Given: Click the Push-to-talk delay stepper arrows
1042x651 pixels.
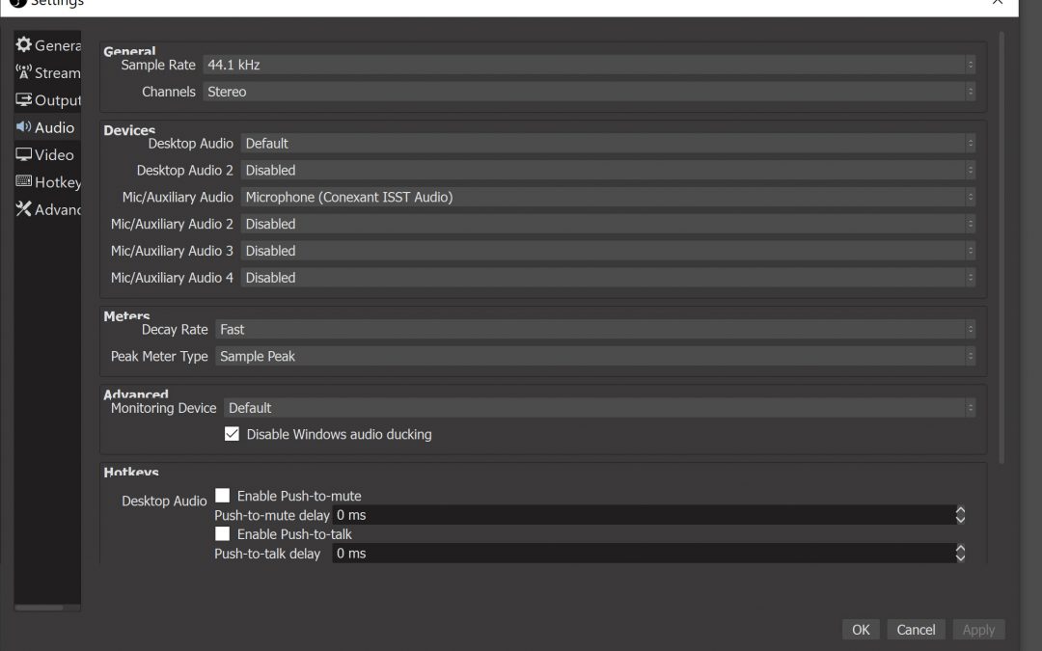Looking at the screenshot, I should click(960, 554).
